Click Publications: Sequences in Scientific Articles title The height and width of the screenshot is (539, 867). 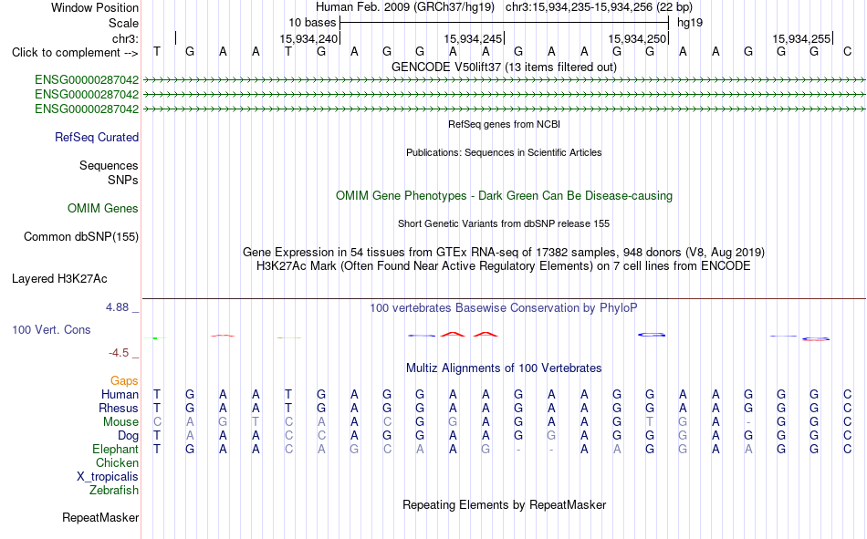point(504,152)
